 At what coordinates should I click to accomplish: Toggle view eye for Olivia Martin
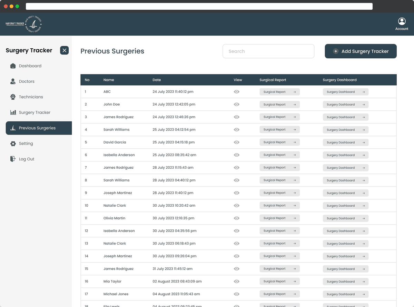236,218
